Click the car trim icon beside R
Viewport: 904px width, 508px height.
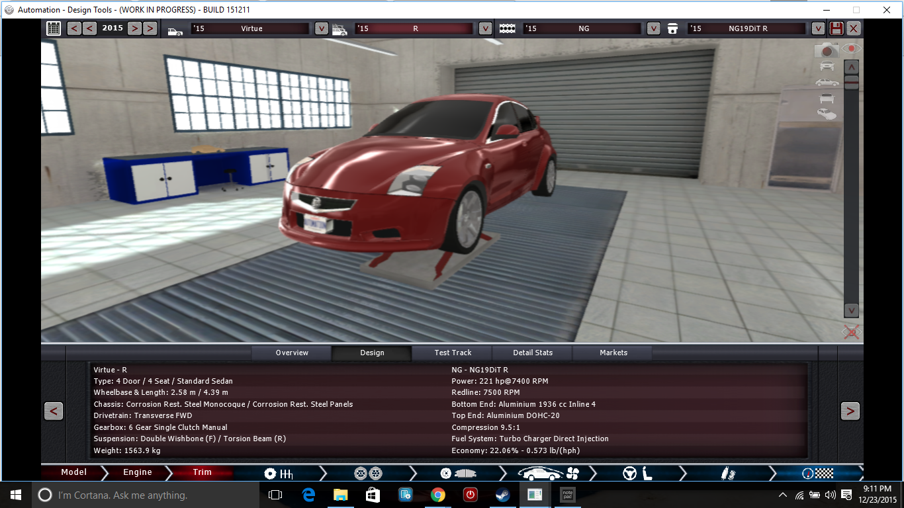[x=339, y=30]
